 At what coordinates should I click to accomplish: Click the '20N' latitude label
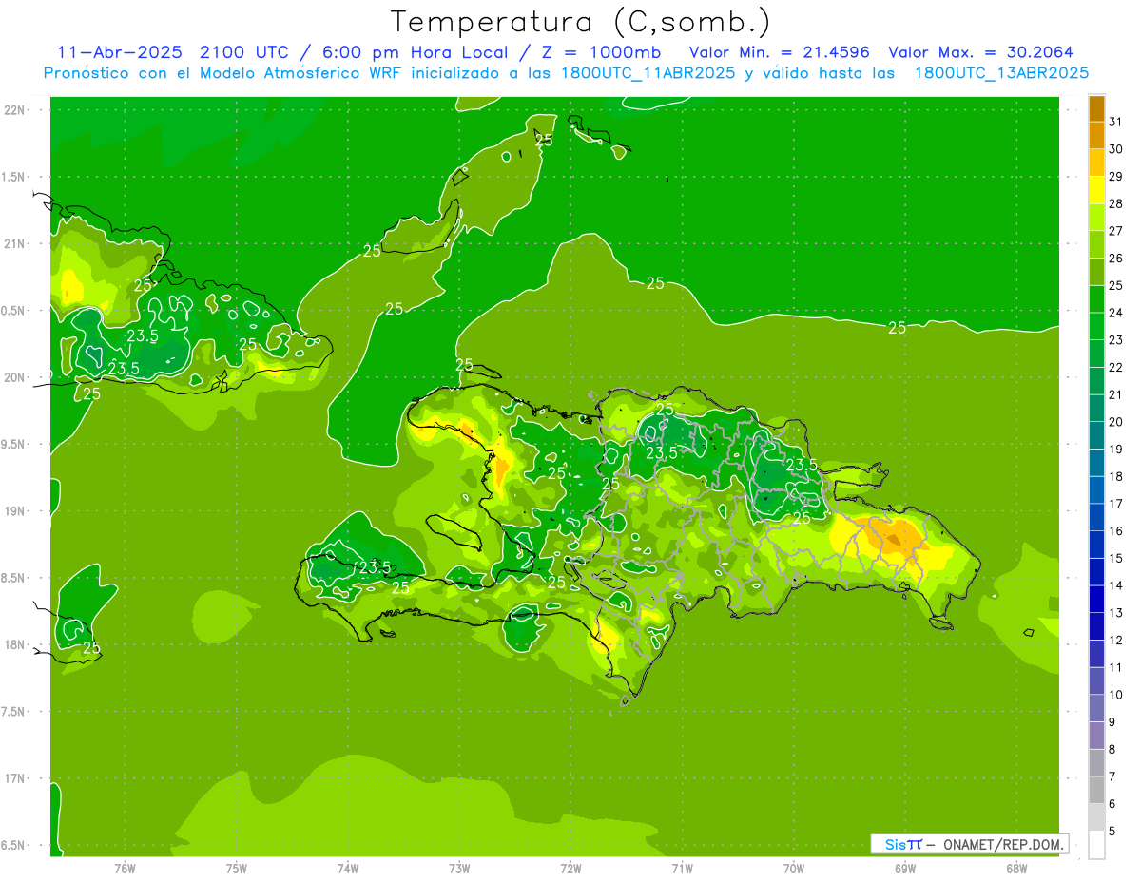click(15, 377)
